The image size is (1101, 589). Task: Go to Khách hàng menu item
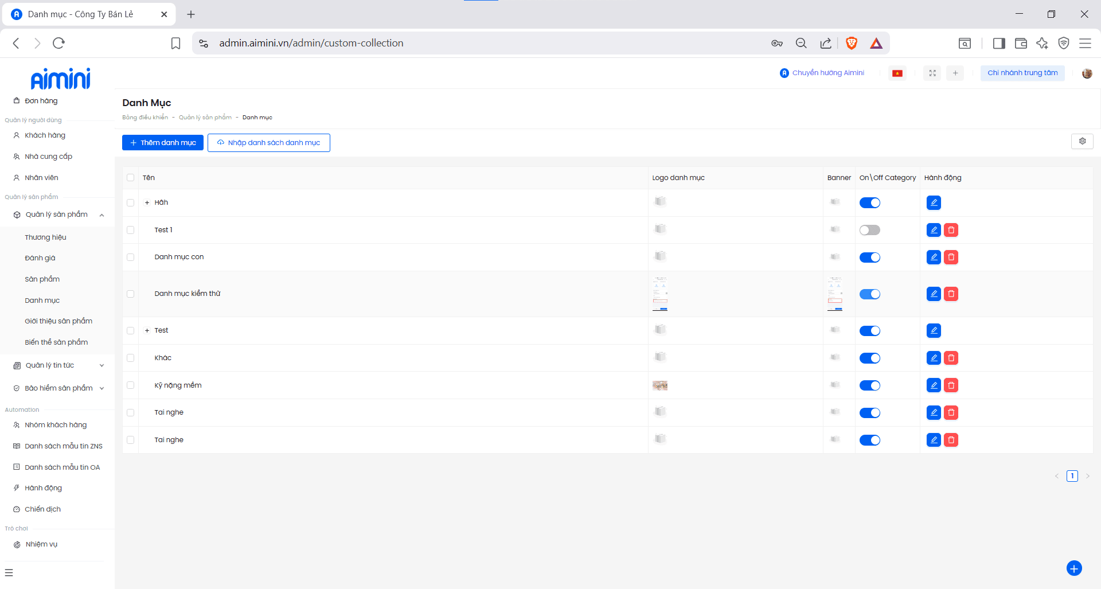(45, 135)
